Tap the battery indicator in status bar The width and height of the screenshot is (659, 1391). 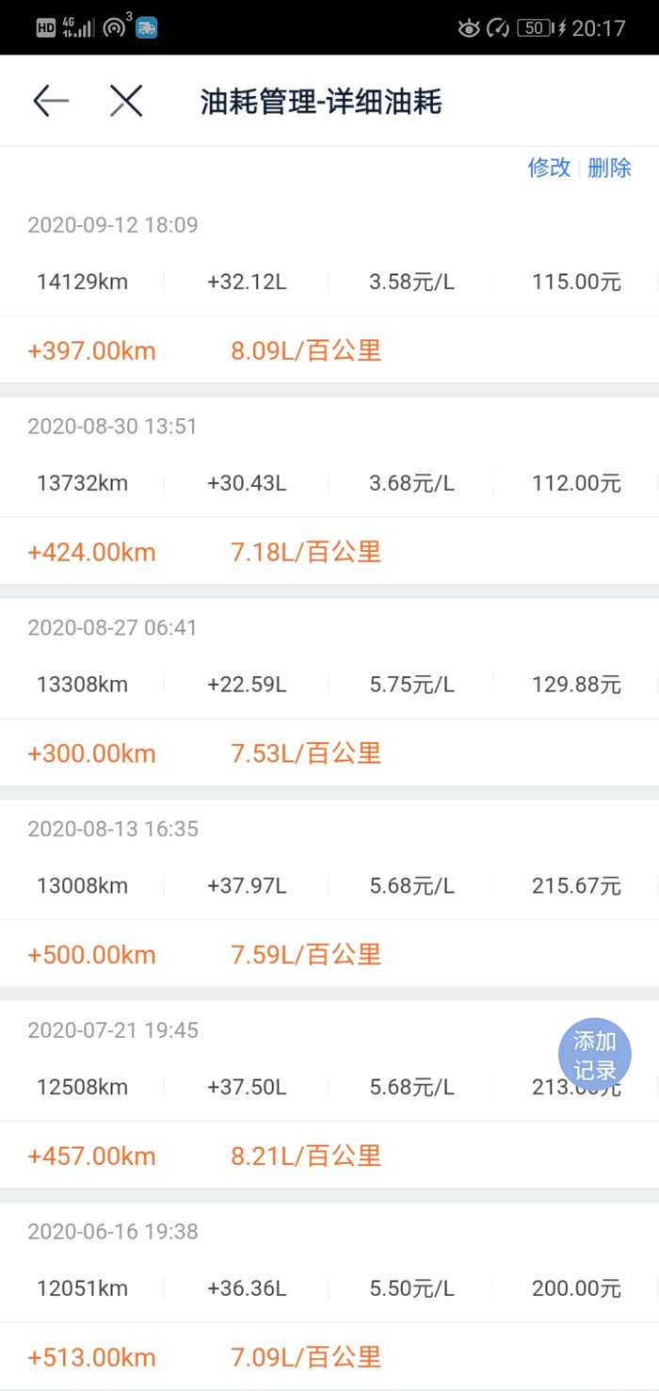point(535,28)
